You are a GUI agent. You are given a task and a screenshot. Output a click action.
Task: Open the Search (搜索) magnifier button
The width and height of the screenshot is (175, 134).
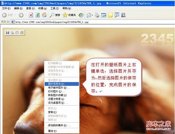tap(55, 15)
